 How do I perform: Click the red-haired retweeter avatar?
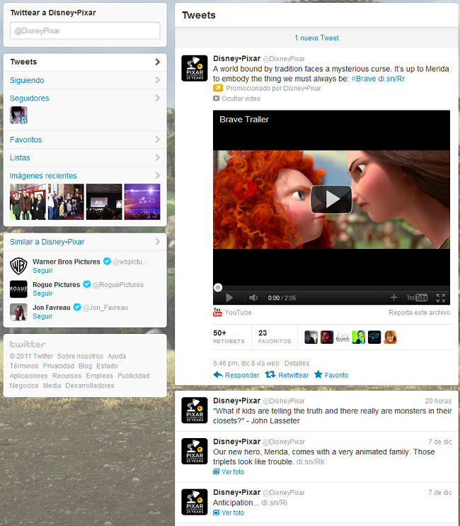point(391,337)
